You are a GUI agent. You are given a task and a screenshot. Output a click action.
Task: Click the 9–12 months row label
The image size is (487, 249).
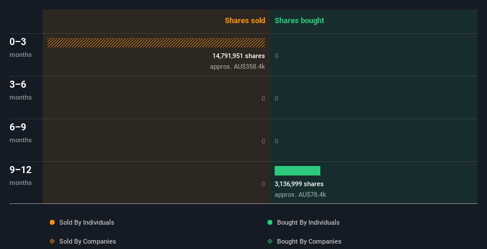21,175
